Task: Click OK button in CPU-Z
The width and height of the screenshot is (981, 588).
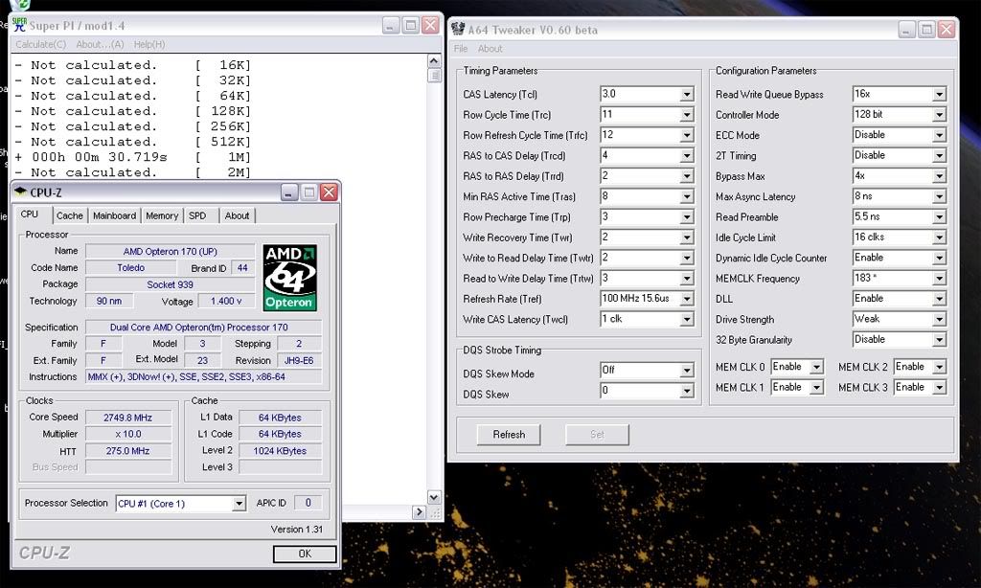Action: point(305,554)
